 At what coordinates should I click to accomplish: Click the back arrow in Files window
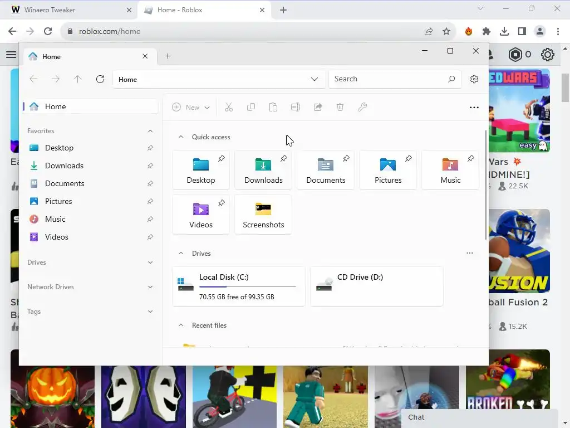pyautogui.click(x=33, y=79)
